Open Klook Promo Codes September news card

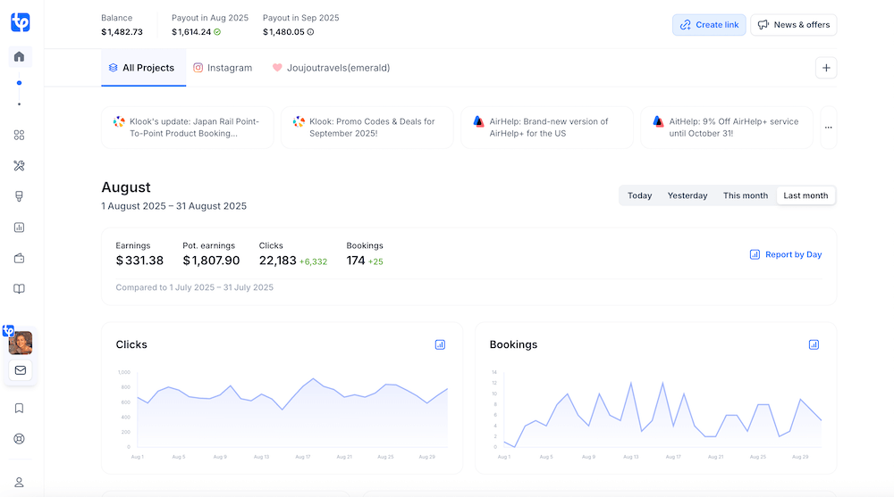[x=367, y=128]
